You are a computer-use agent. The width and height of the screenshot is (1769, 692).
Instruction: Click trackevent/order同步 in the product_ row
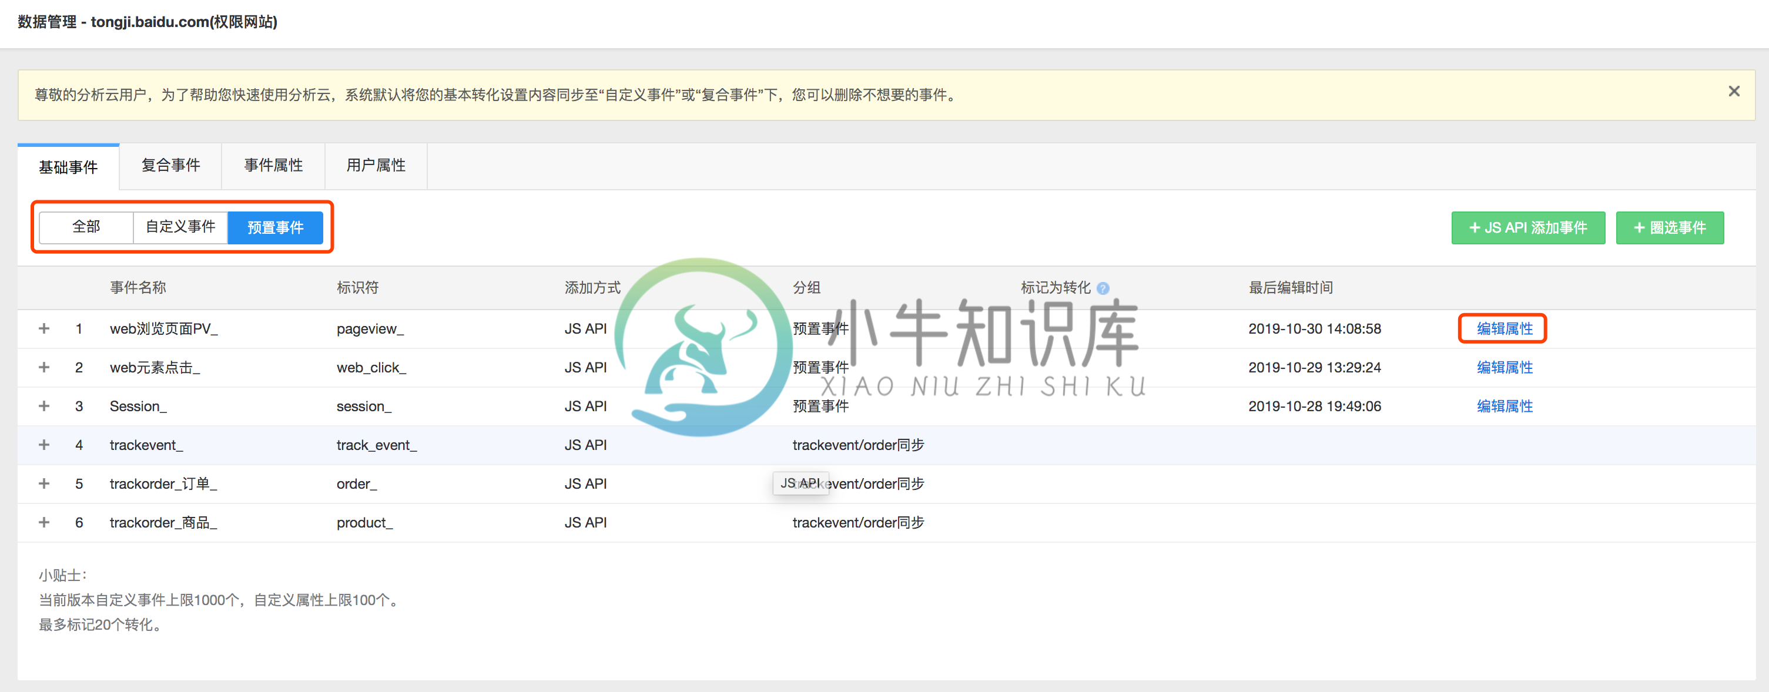click(x=859, y=522)
